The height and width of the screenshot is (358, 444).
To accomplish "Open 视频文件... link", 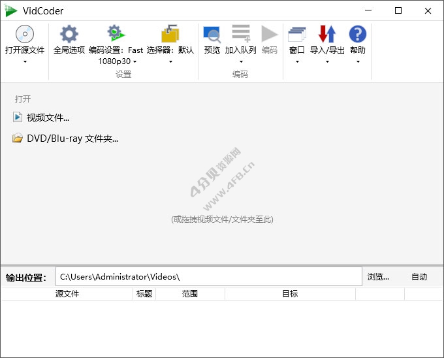I will 48,117.
